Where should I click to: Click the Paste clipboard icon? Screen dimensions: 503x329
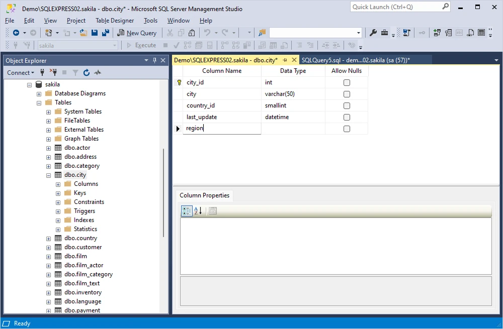[x=192, y=33]
